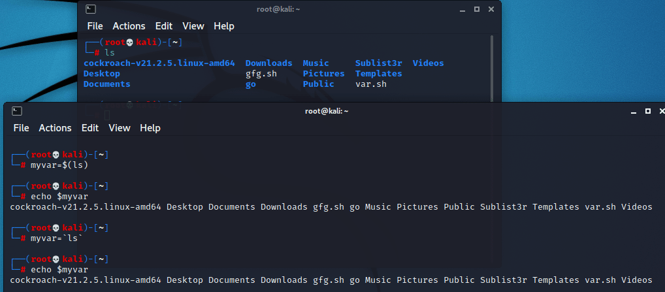Open Actions menu in the back terminal window

(x=129, y=26)
